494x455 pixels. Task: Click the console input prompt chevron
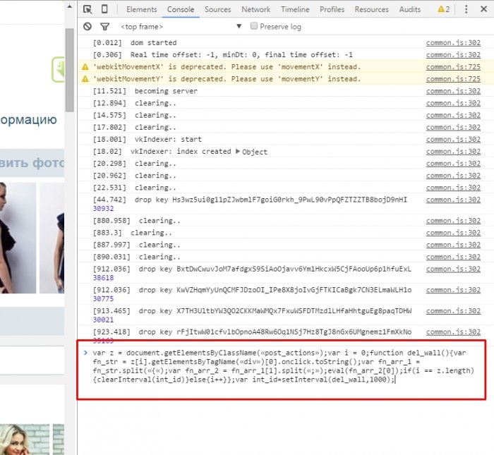85,352
